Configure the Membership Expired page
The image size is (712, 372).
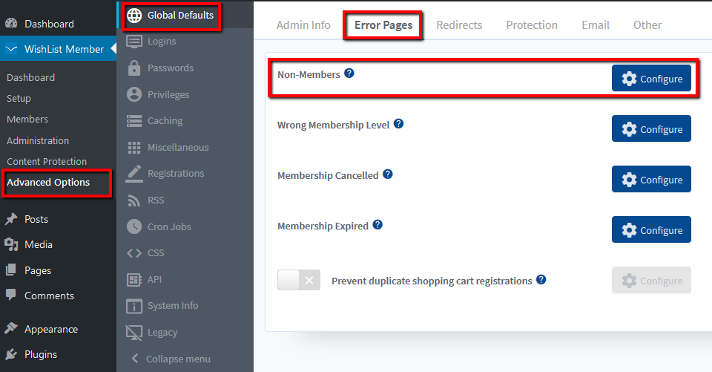click(651, 229)
